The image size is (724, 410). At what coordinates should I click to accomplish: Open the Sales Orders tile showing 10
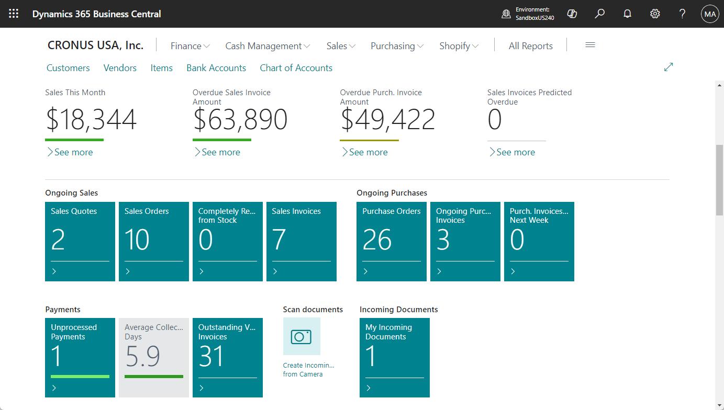coord(153,242)
